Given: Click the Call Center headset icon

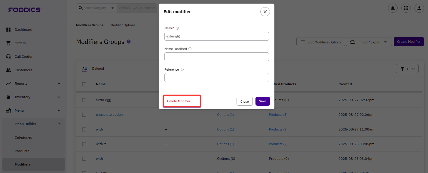Looking at the screenshot, I should click(9, 57).
